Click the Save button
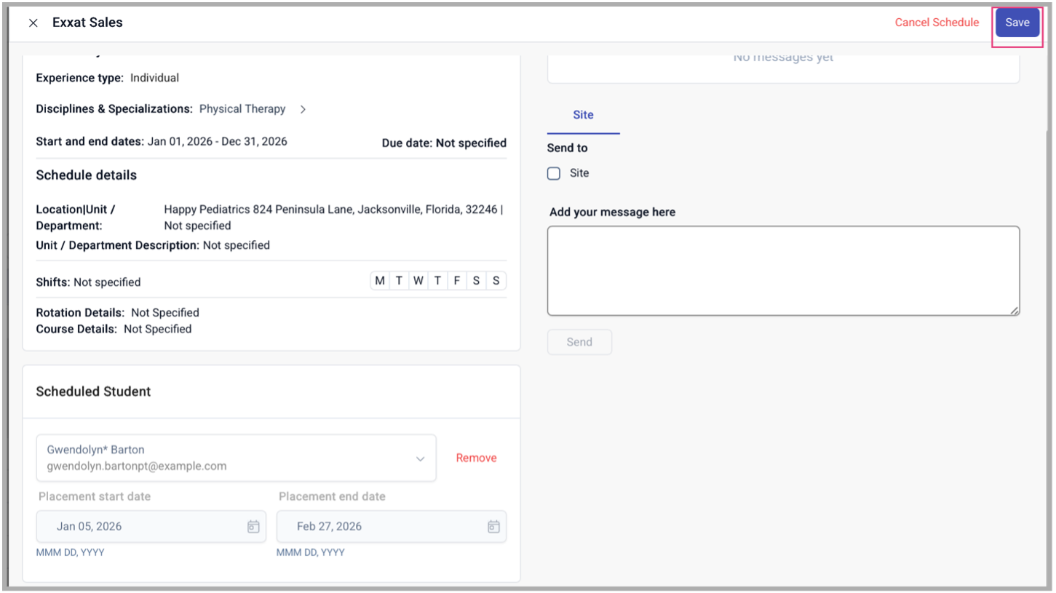Viewport: 1056px width, 593px height. [1017, 23]
